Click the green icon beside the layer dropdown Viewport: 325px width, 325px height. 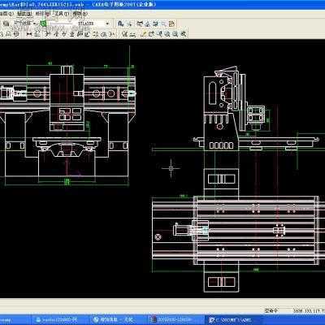click(43, 24)
